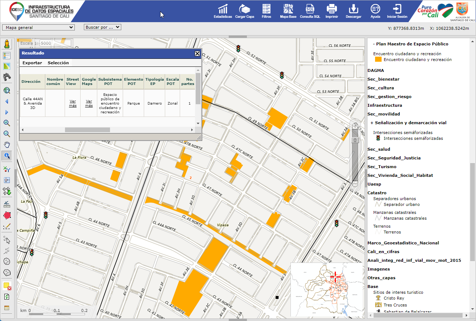
Task: Expand the Catastro layer group
Action: [x=377, y=193]
